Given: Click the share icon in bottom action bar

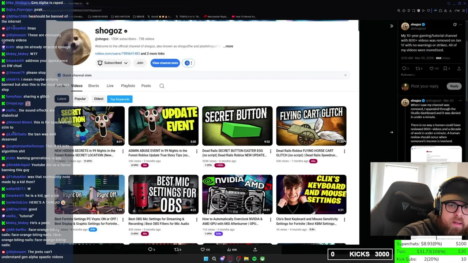Looking at the screenshot, I should click(255, 249).
